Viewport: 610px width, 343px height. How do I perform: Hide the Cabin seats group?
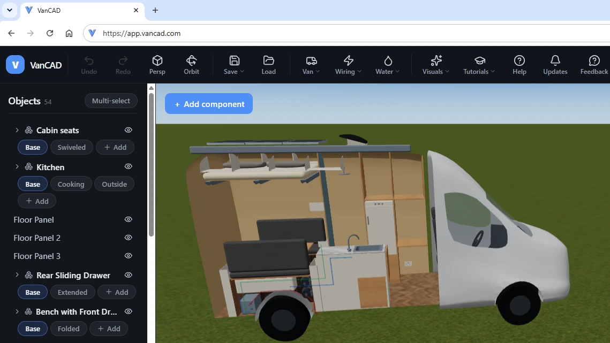pyautogui.click(x=129, y=130)
